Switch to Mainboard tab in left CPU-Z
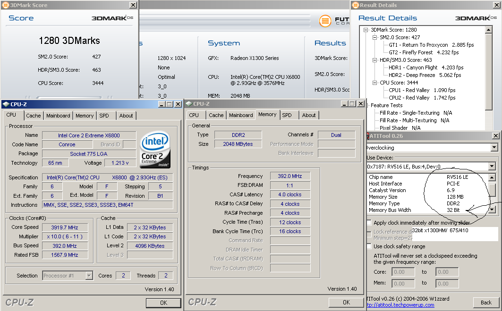The image size is (502, 311). 58,116
